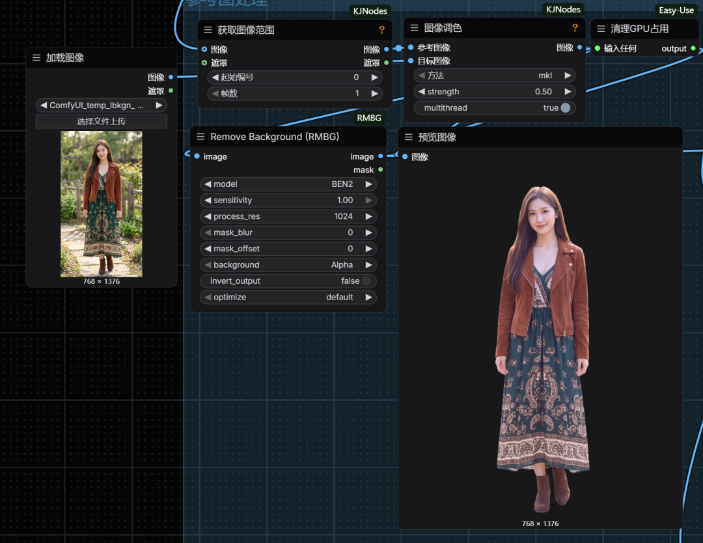
Task: Open the model BEN2 dropdown
Action: (288, 184)
